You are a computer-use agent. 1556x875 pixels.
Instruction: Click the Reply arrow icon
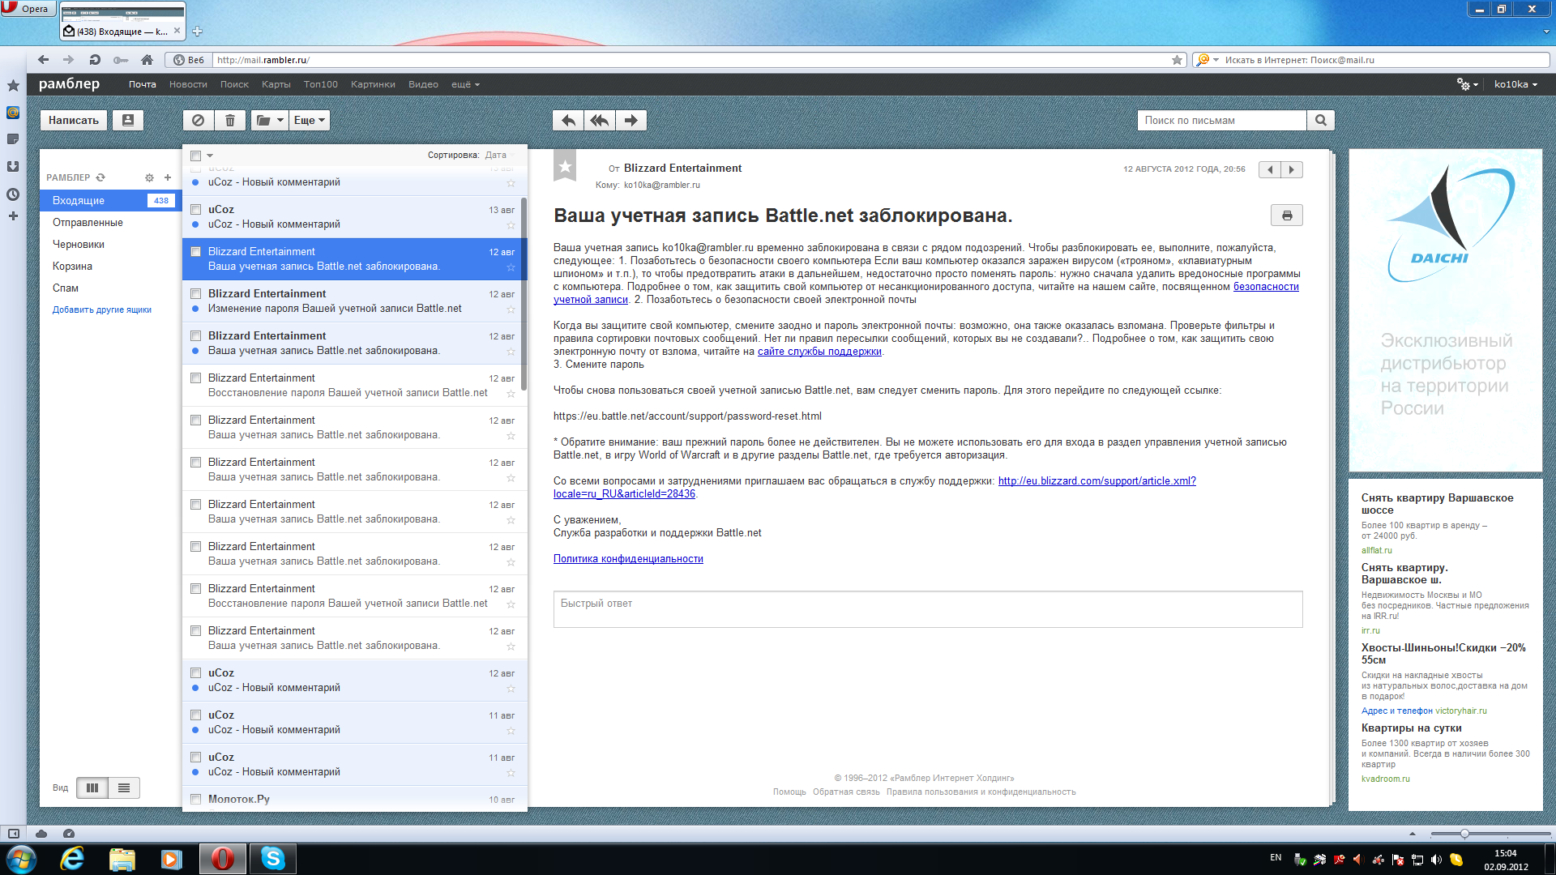pyautogui.click(x=568, y=121)
